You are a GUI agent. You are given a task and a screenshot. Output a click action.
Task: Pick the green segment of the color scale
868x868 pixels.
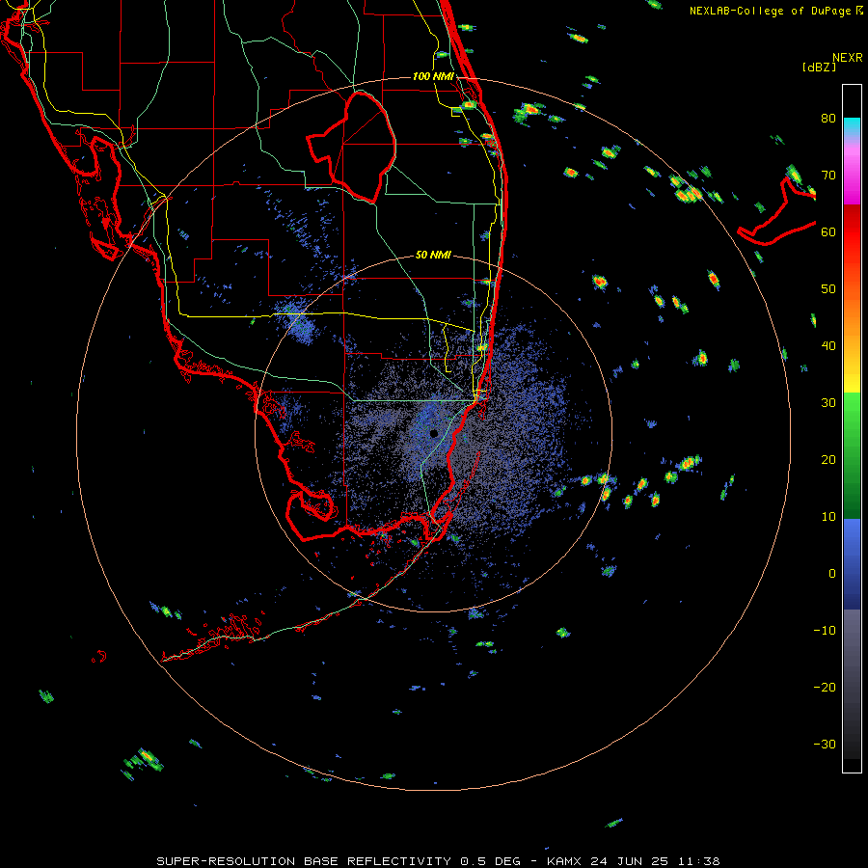[852, 457]
